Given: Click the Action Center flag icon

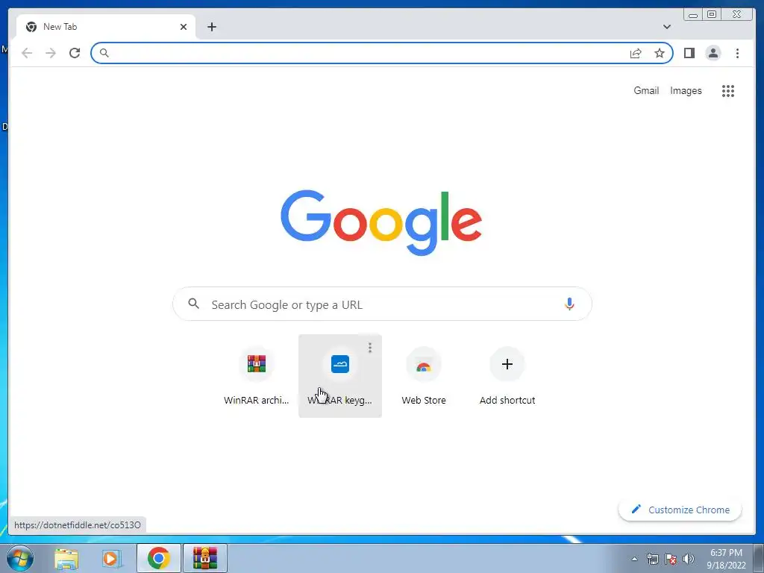Looking at the screenshot, I should (671, 559).
